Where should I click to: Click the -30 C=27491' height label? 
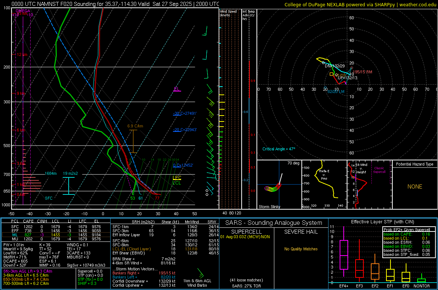coord(184,113)
